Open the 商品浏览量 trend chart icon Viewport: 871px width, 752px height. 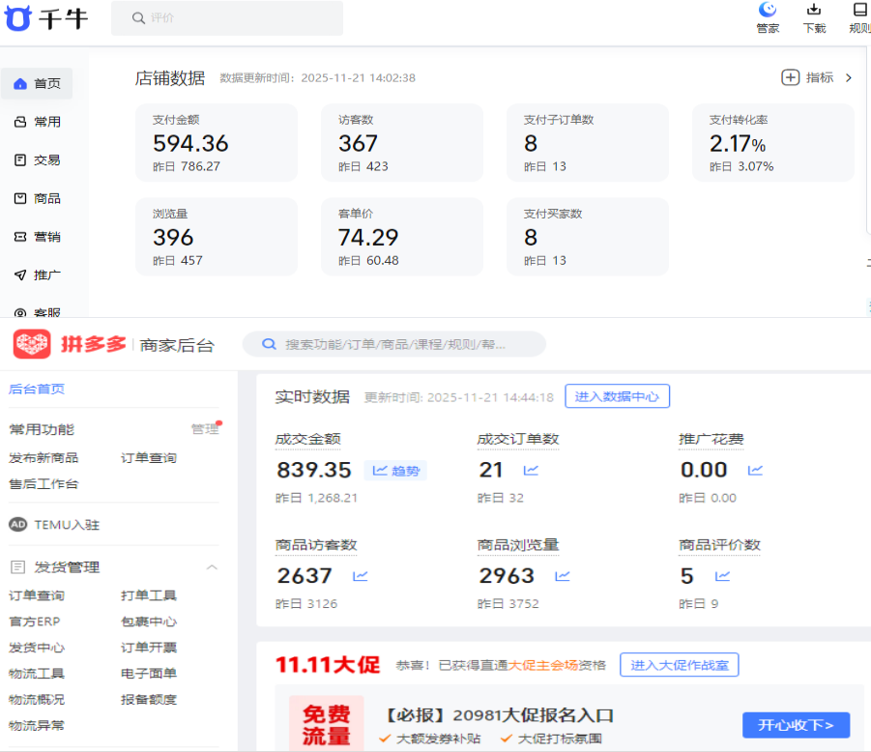(563, 576)
